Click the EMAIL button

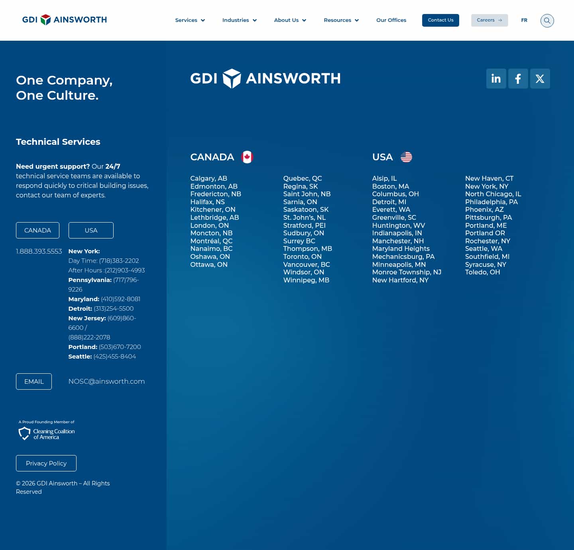tap(34, 381)
